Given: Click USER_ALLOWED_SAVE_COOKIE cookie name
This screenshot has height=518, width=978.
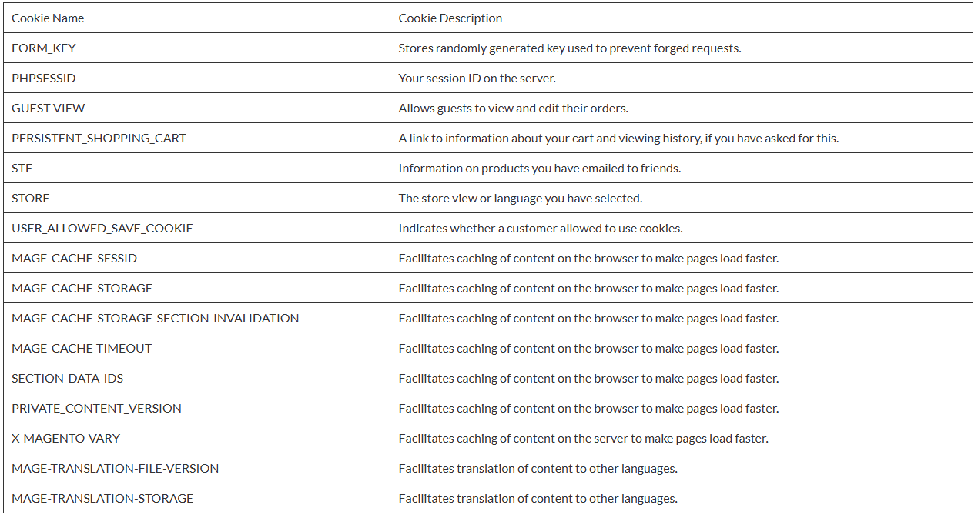Looking at the screenshot, I should pyautogui.click(x=102, y=228).
